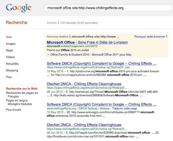The width and height of the screenshot is (173, 141).
Task: Click Promo sur Office 2010 en Juillet text
Action: [68, 50]
